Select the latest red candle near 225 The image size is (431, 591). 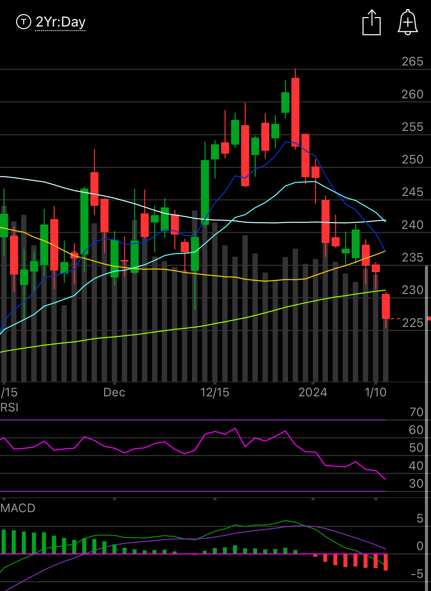pyautogui.click(x=386, y=306)
